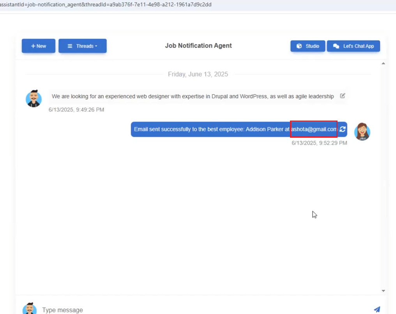The width and height of the screenshot is (396, 314).
Task: Click the Friday, June 13, 2025 date label
Action: pos(198,74)
